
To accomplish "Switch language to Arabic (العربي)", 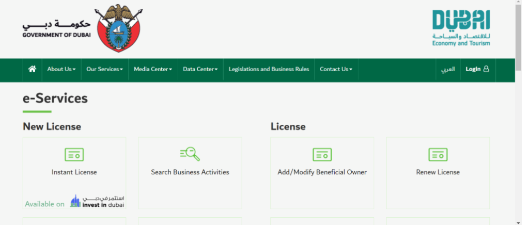I will (447, 69).
